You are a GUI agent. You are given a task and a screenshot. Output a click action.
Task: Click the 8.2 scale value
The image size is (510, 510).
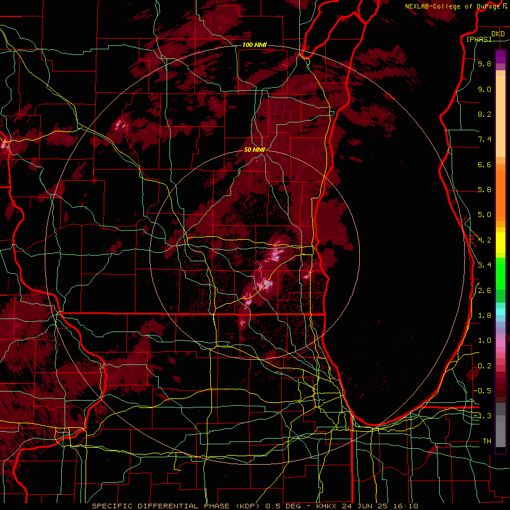pyautogui.click(x=484, y=114)
